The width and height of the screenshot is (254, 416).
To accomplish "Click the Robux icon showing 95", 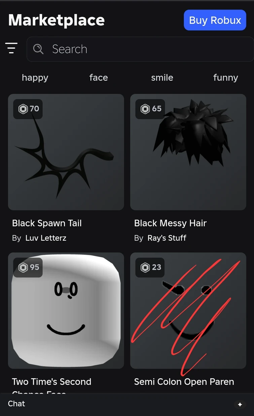I will (23, 267).
